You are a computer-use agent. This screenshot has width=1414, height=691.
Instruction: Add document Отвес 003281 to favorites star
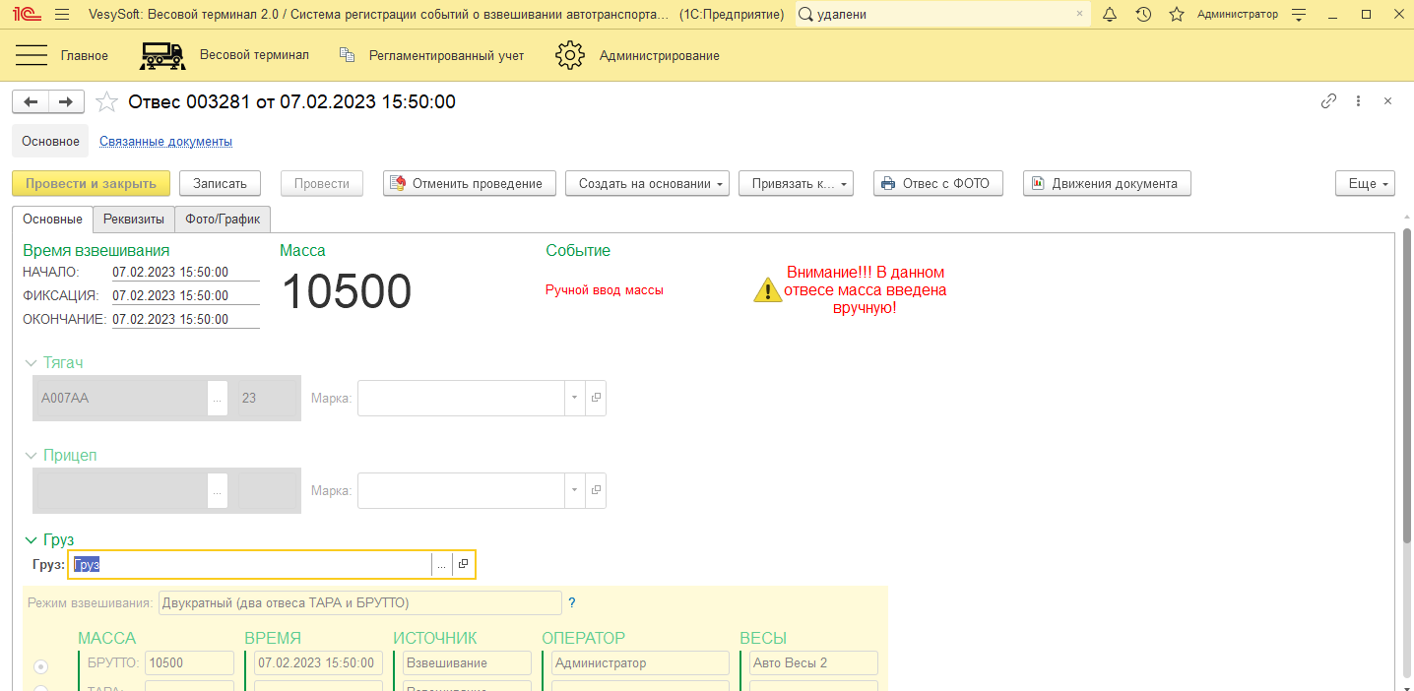(106, 102)
